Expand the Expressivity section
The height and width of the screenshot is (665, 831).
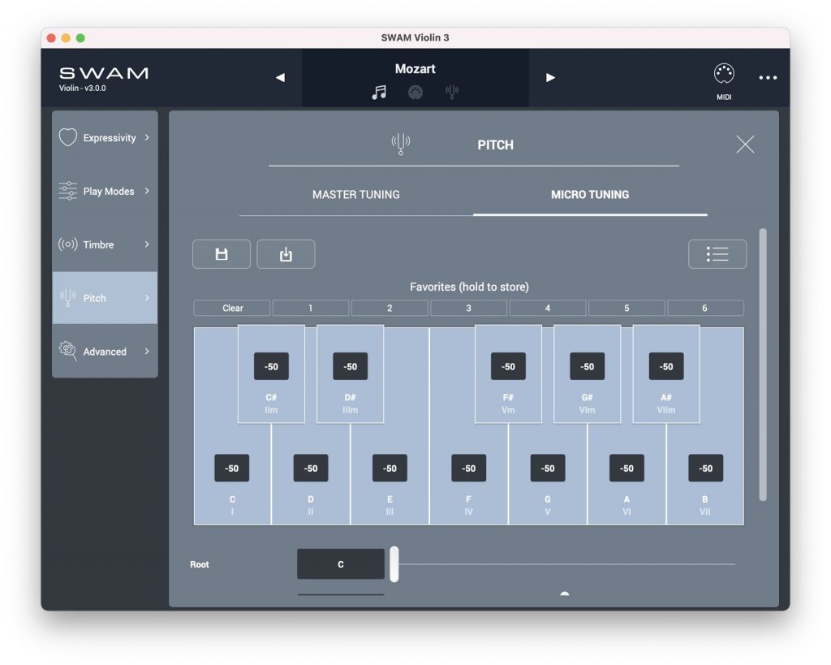click(105, 138)
